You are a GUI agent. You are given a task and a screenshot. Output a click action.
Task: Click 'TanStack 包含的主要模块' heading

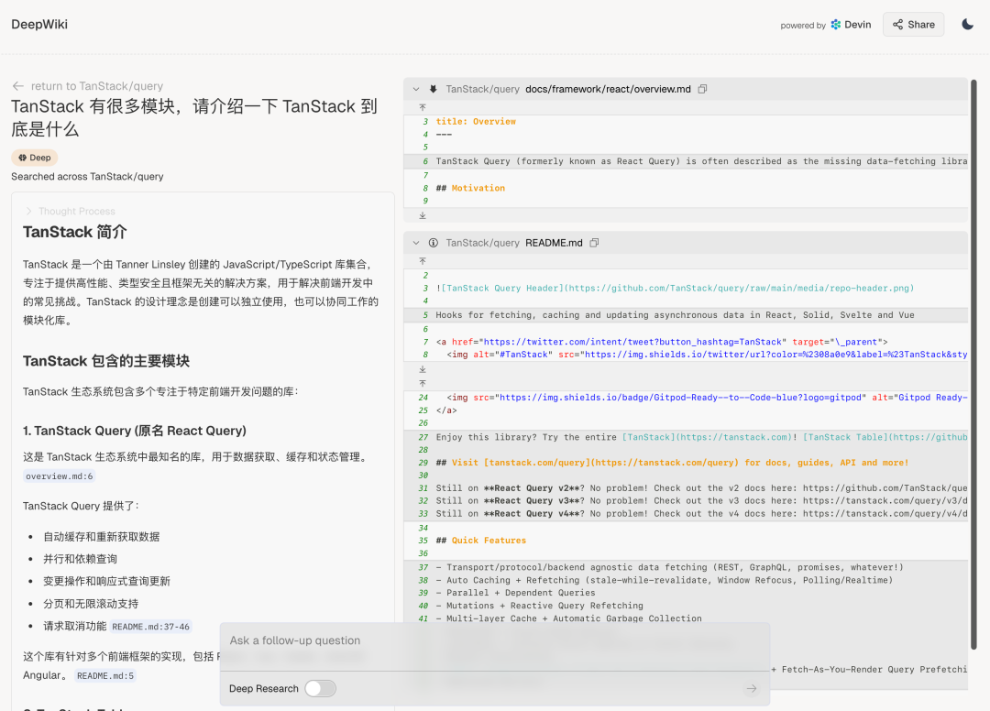(106, 361)
